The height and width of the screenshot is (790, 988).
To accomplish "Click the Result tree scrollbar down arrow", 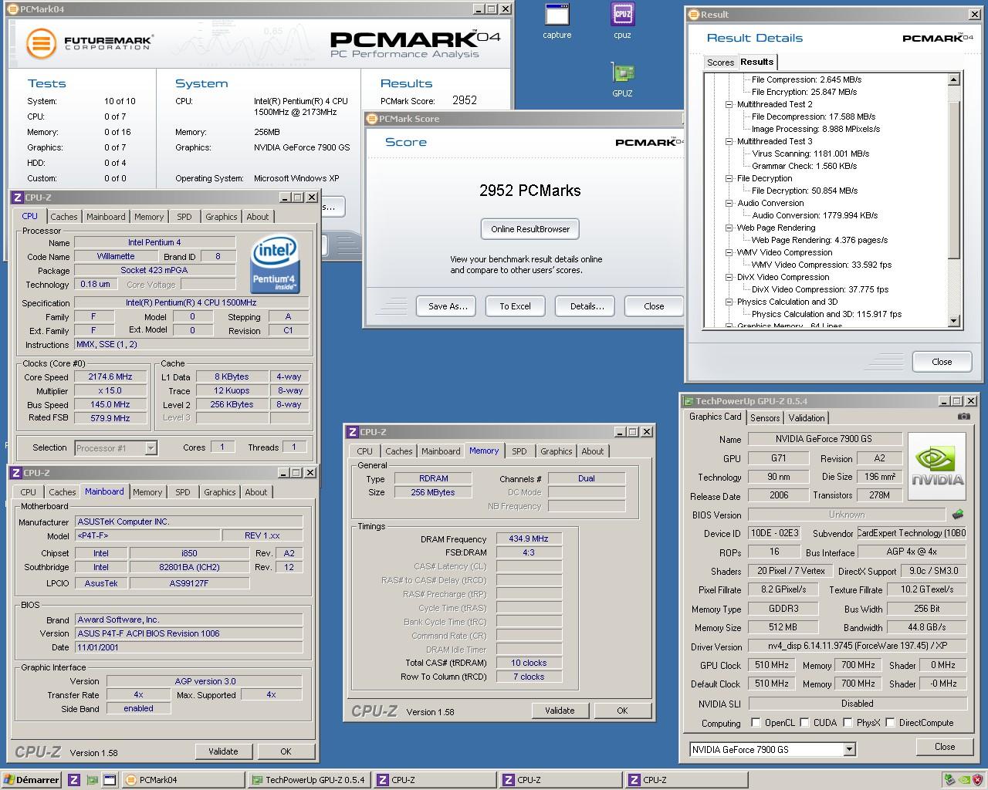I will 953,321.
